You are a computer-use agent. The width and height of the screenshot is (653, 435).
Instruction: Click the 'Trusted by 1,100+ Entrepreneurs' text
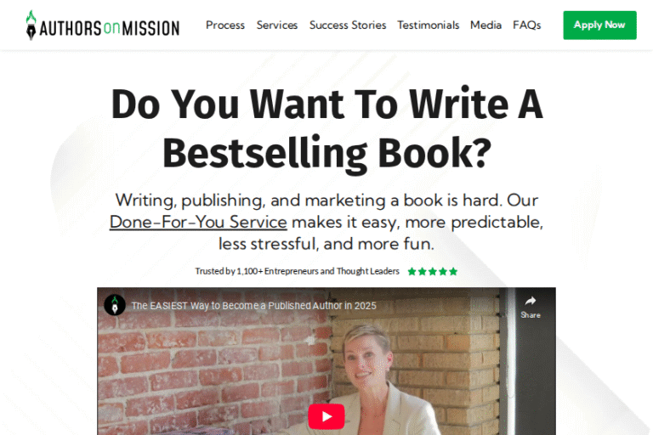(x=297, y=271)
